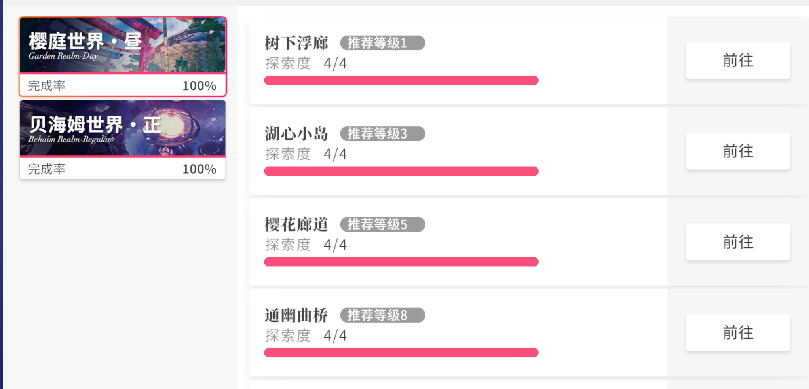The width and height of the screenshot is (809, 389).
Task: Switch to 贝海姆世界·正 world card
Action: click(123, 128)
